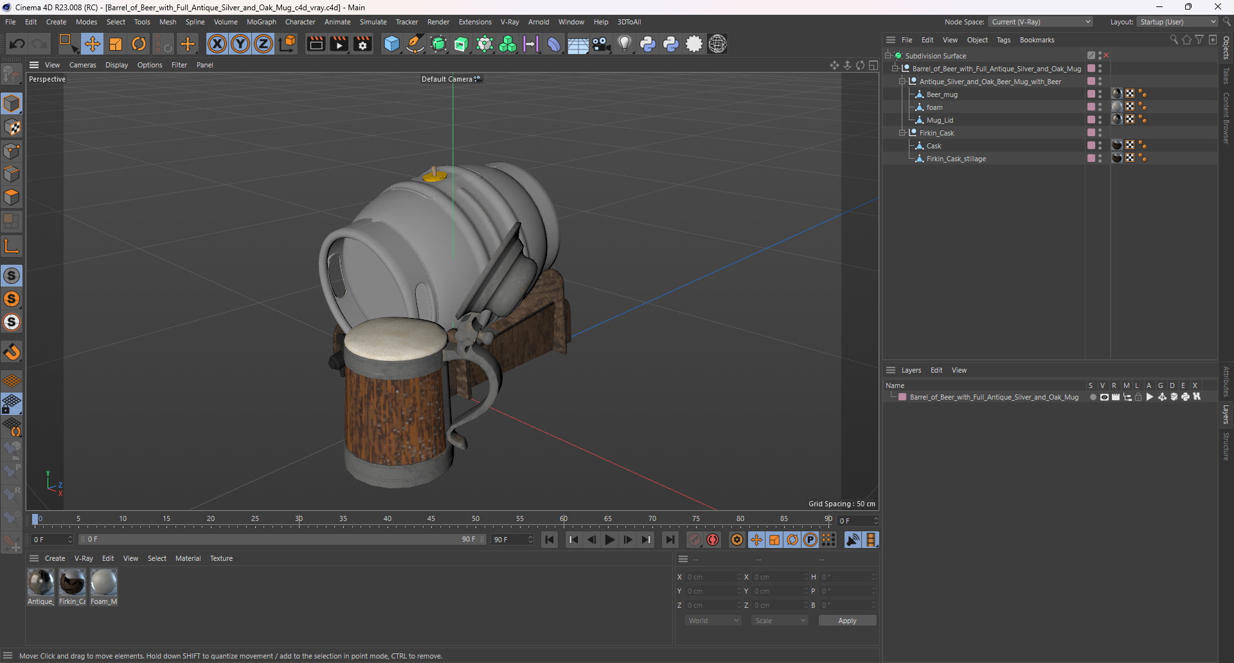Open the World coordinate system dropdown
This screenshot has height=663, width=1234.
tap(713, 621)
